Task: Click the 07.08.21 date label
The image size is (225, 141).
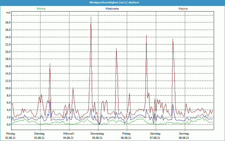Action: (155, 138)
